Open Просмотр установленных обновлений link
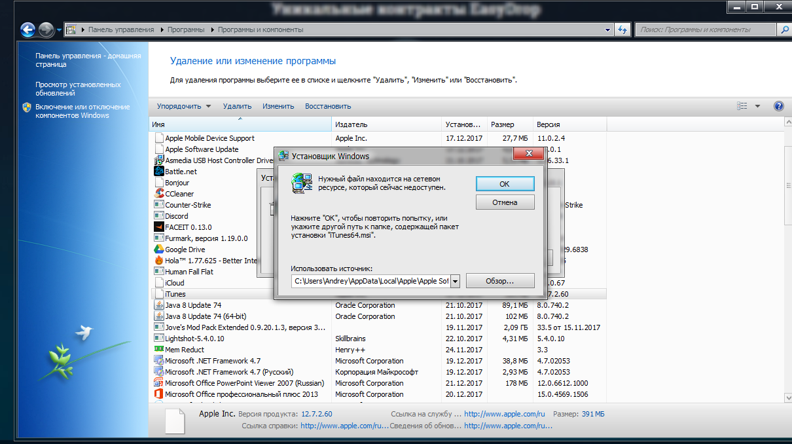 click(x=78, y=88)
